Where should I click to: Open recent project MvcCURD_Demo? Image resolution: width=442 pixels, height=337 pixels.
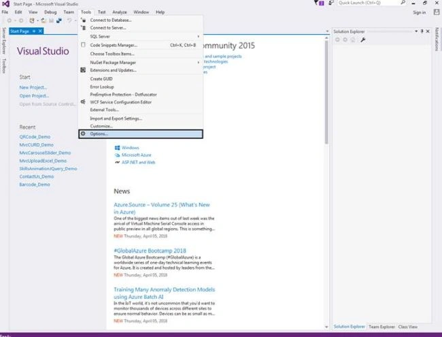36,144
